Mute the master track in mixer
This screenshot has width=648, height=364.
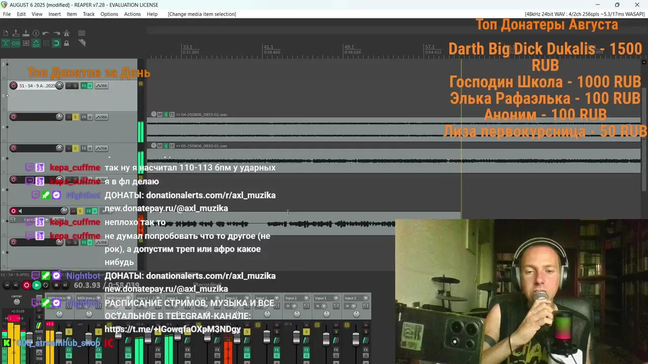click(39, 310)
